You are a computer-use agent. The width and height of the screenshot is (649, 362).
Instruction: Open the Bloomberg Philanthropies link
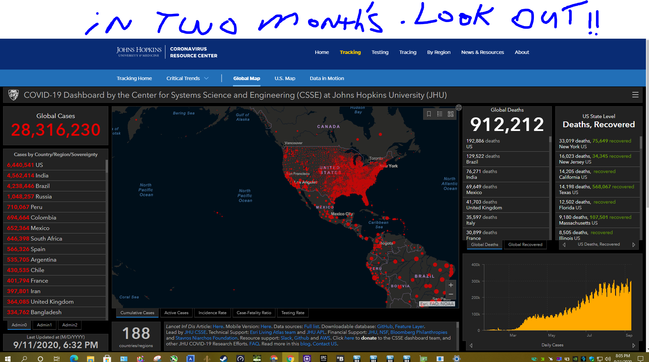(x=419, y=332)
